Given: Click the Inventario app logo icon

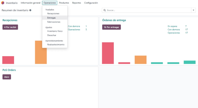Looking at the screenshot, I should 3,3.
